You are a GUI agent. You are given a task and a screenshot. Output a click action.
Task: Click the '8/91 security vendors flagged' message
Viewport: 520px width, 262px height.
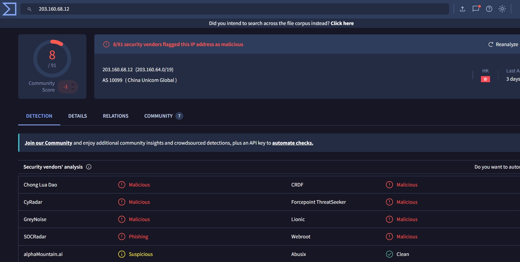point(178,44)
